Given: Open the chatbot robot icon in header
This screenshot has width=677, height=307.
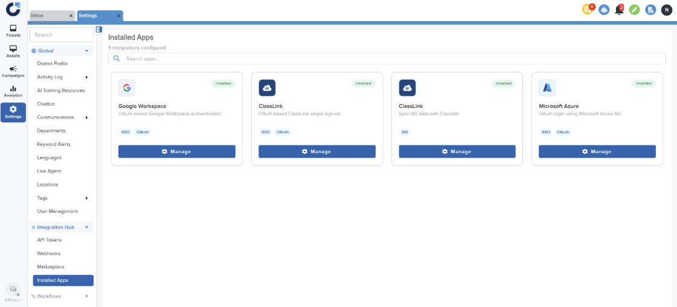Looking at the screenshot, I should [604, 10].
